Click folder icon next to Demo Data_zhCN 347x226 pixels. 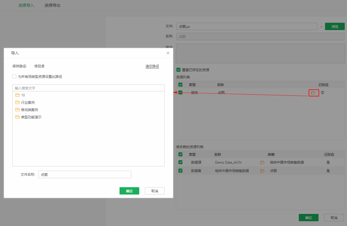(x=262, y=162)
